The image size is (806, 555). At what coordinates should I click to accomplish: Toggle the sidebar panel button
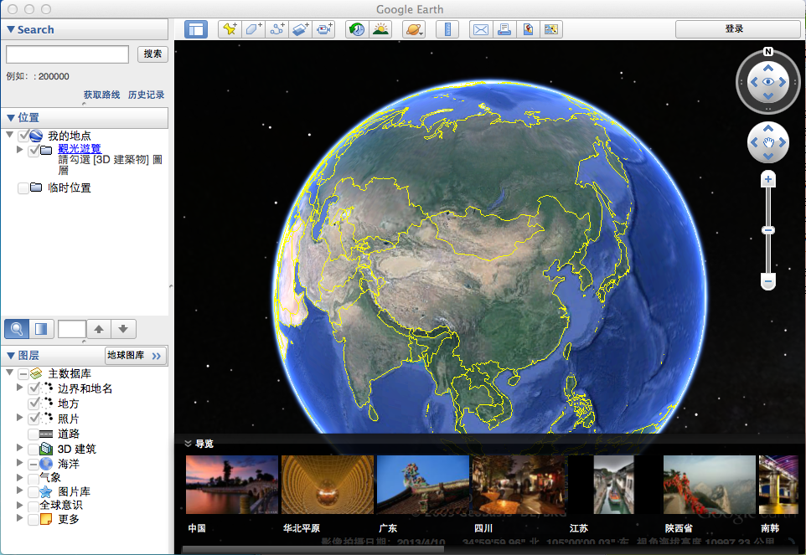pos(196,29)
